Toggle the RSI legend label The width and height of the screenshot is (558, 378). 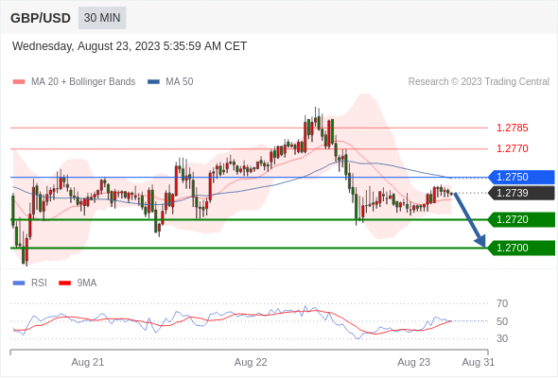coord(39,283)
